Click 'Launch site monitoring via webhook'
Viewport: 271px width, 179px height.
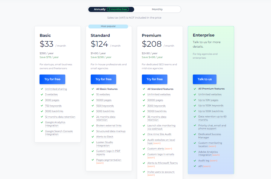pyautogui.click(x=161, y=127)
